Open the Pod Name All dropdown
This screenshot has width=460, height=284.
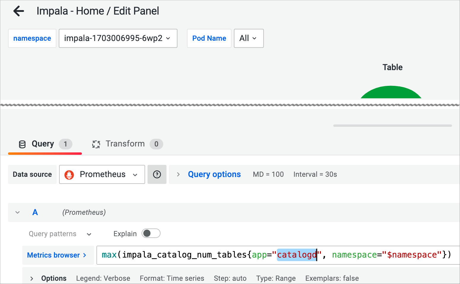248,38
